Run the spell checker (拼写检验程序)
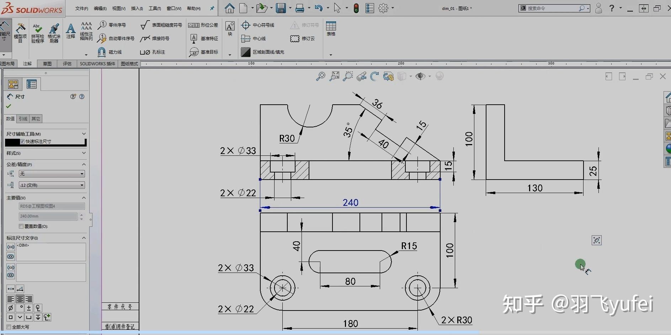The image size is (671, 335). click(x=37, y=33)
